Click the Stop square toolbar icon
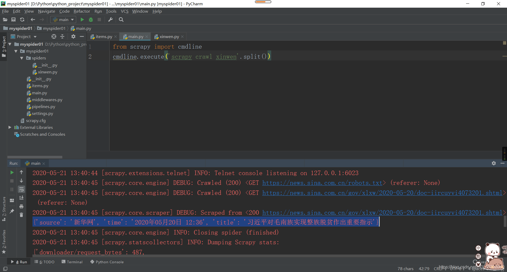Viewport: 507px width, 272px height. click(x=99, y=20)
